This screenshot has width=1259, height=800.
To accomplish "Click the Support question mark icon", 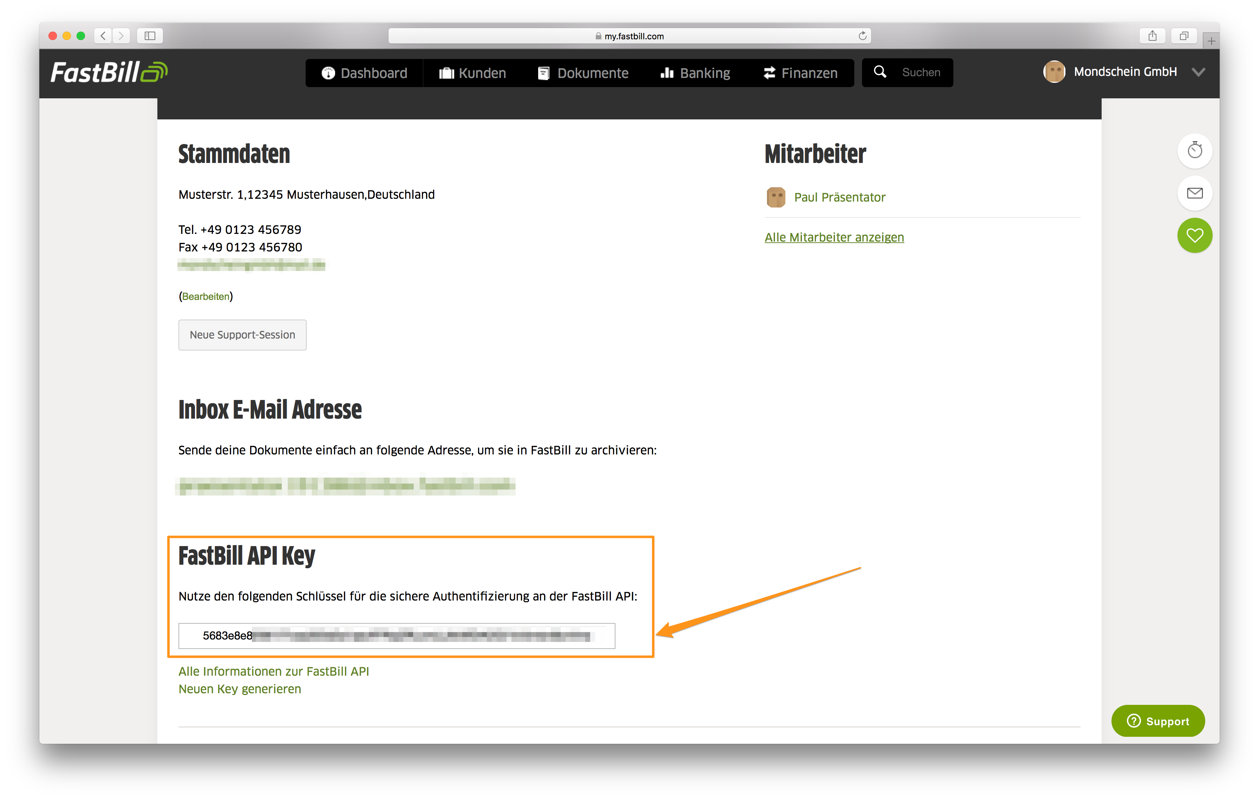I will point(1134,721).
